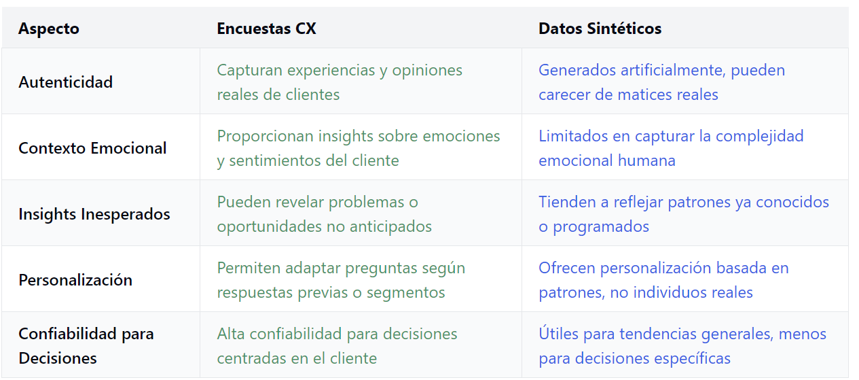Click the text 'emocional humana'
The height and width of the screenshot is (380, 859).
click(x=607, y=160)
